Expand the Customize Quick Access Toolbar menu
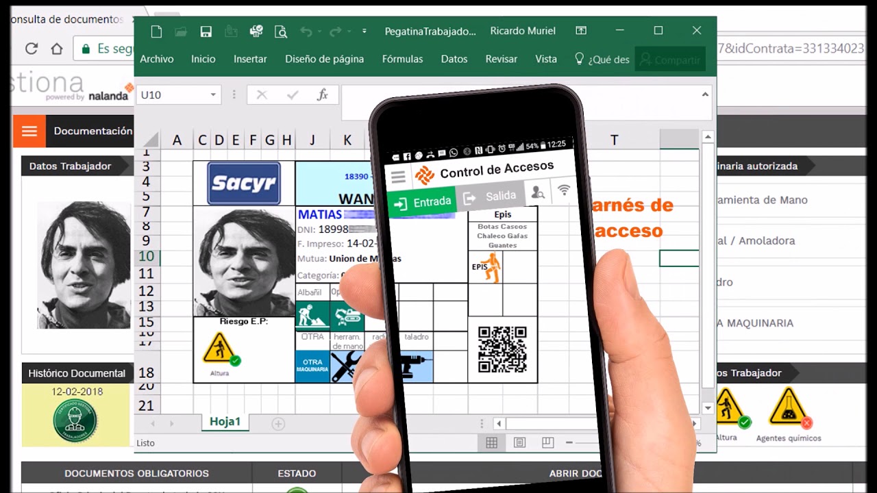This screenshot has height=493, width=877. click(365, 31)
